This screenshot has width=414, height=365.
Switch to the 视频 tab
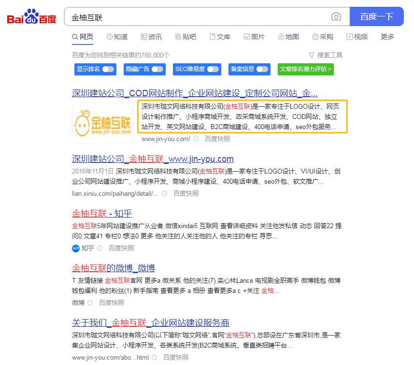pos(357,37)
